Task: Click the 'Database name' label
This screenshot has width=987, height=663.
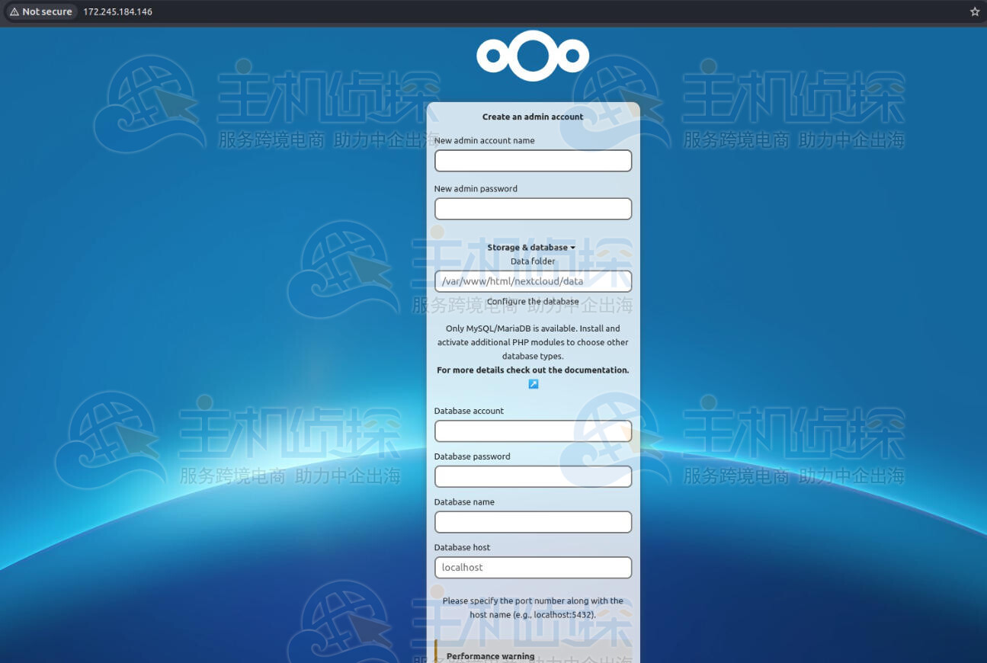Action: 464,502
